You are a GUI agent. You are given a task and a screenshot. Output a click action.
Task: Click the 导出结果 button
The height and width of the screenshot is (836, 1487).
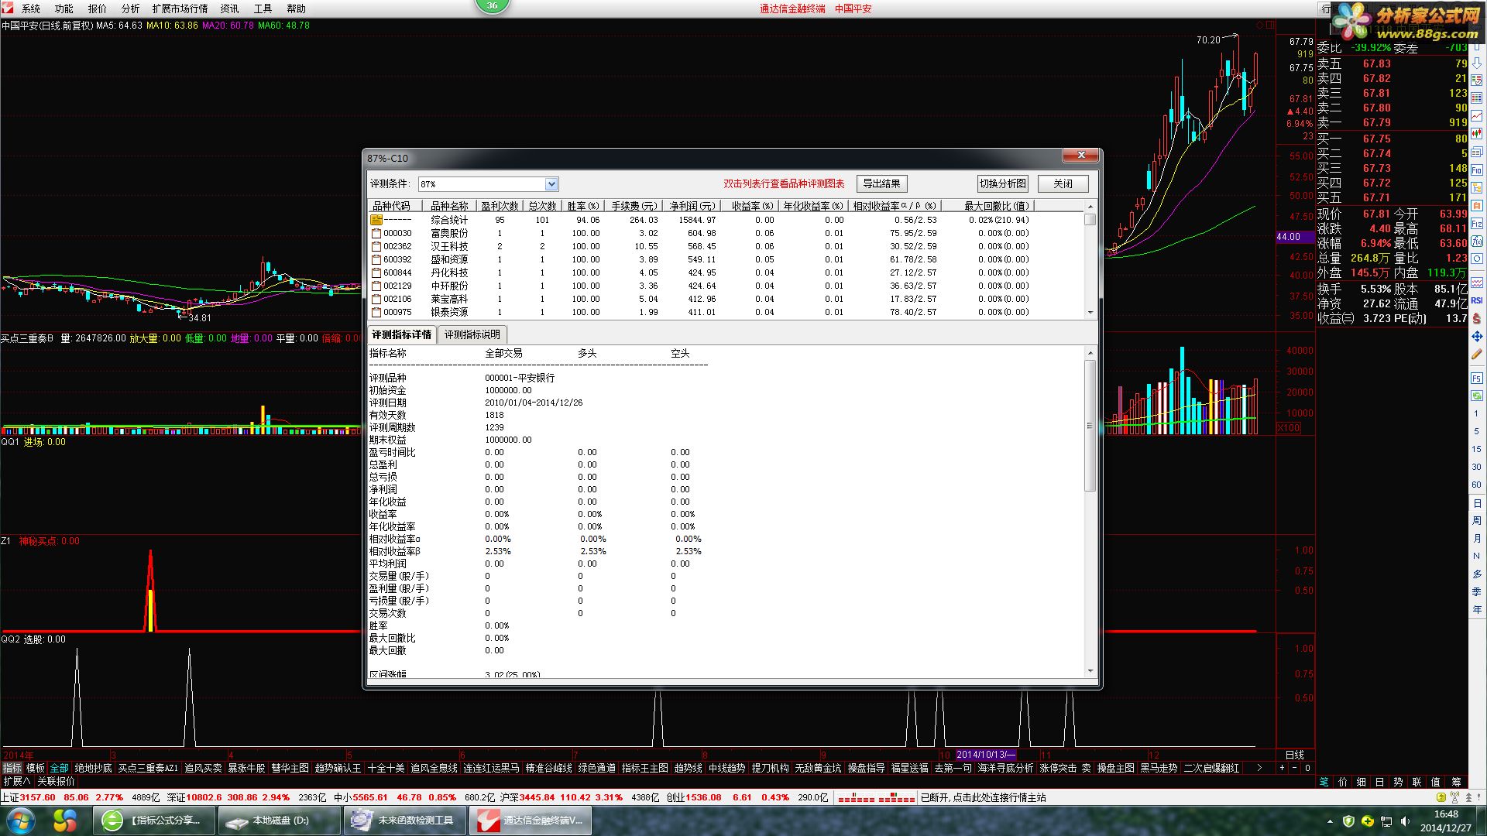[x=881, y=183]
